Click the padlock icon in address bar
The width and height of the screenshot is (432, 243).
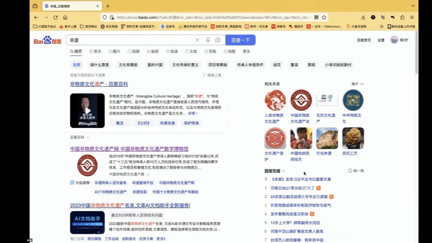click(112, 17)
